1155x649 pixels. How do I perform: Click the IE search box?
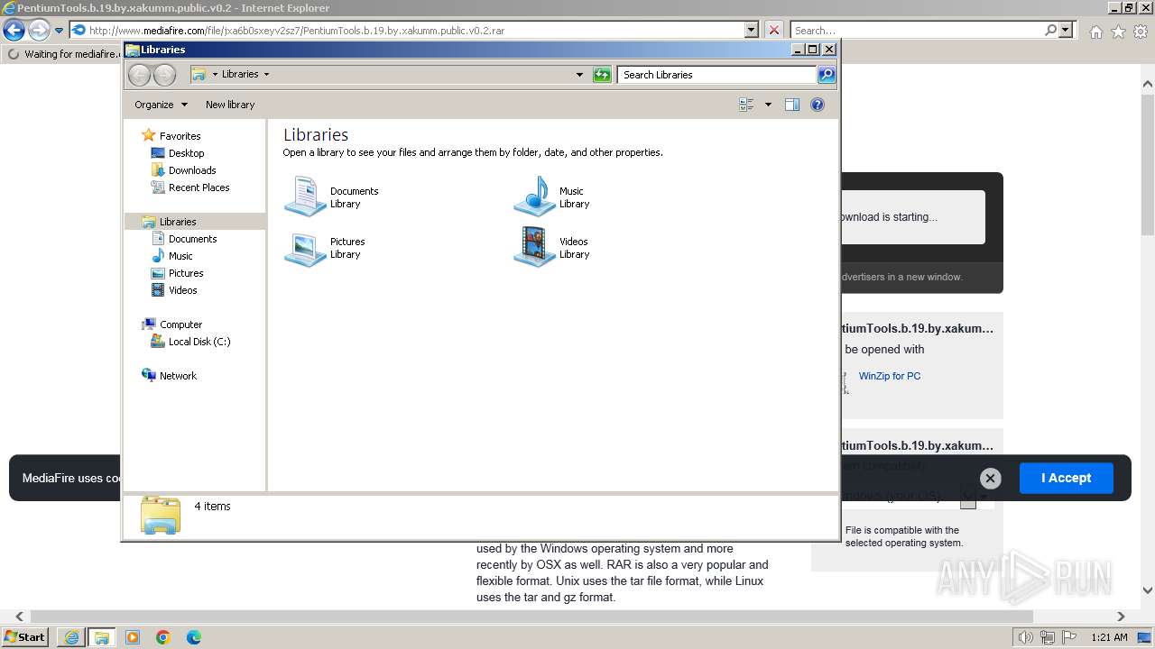916,31
